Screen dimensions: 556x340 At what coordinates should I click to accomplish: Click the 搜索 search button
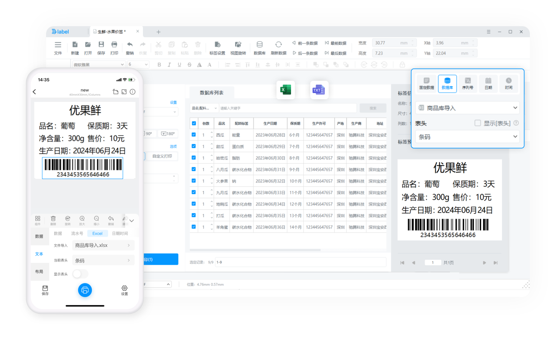click(373, 108)
